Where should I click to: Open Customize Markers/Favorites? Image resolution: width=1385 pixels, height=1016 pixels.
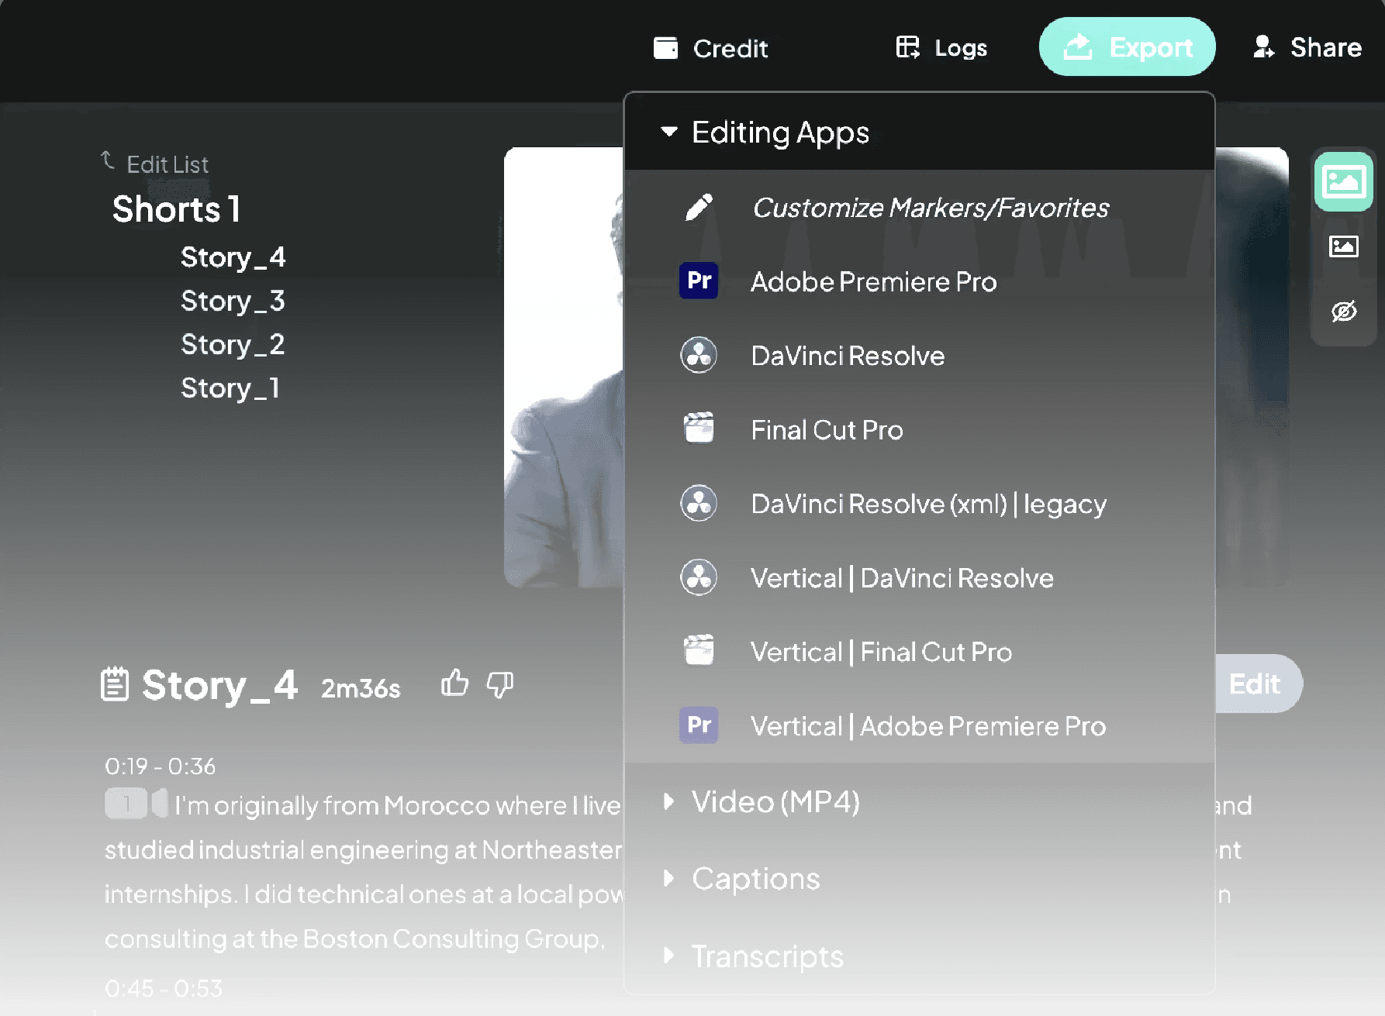931,208
